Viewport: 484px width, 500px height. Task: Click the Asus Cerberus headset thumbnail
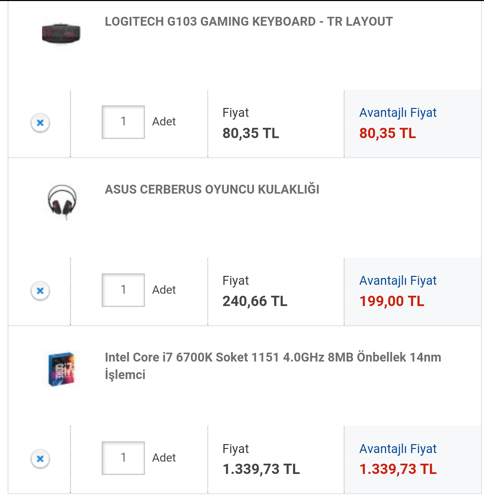[x=62, y=201]
